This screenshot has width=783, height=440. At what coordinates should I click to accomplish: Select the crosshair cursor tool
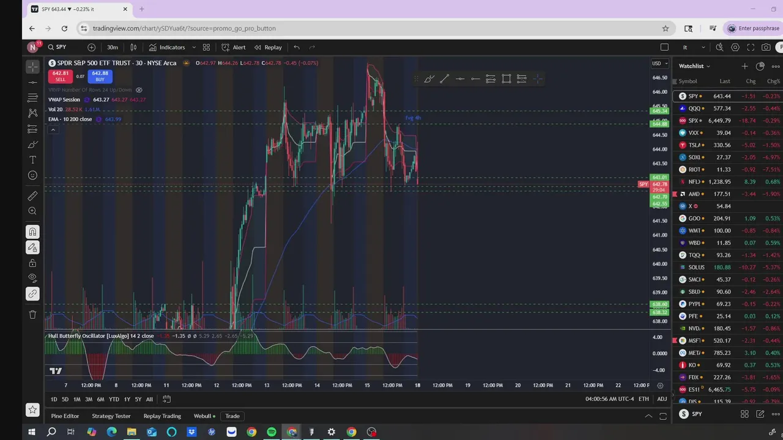32,66
